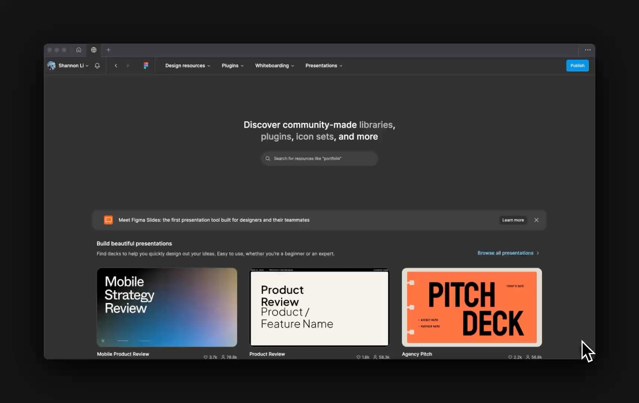Click Learn more on Slides banner

pos(513,220)
